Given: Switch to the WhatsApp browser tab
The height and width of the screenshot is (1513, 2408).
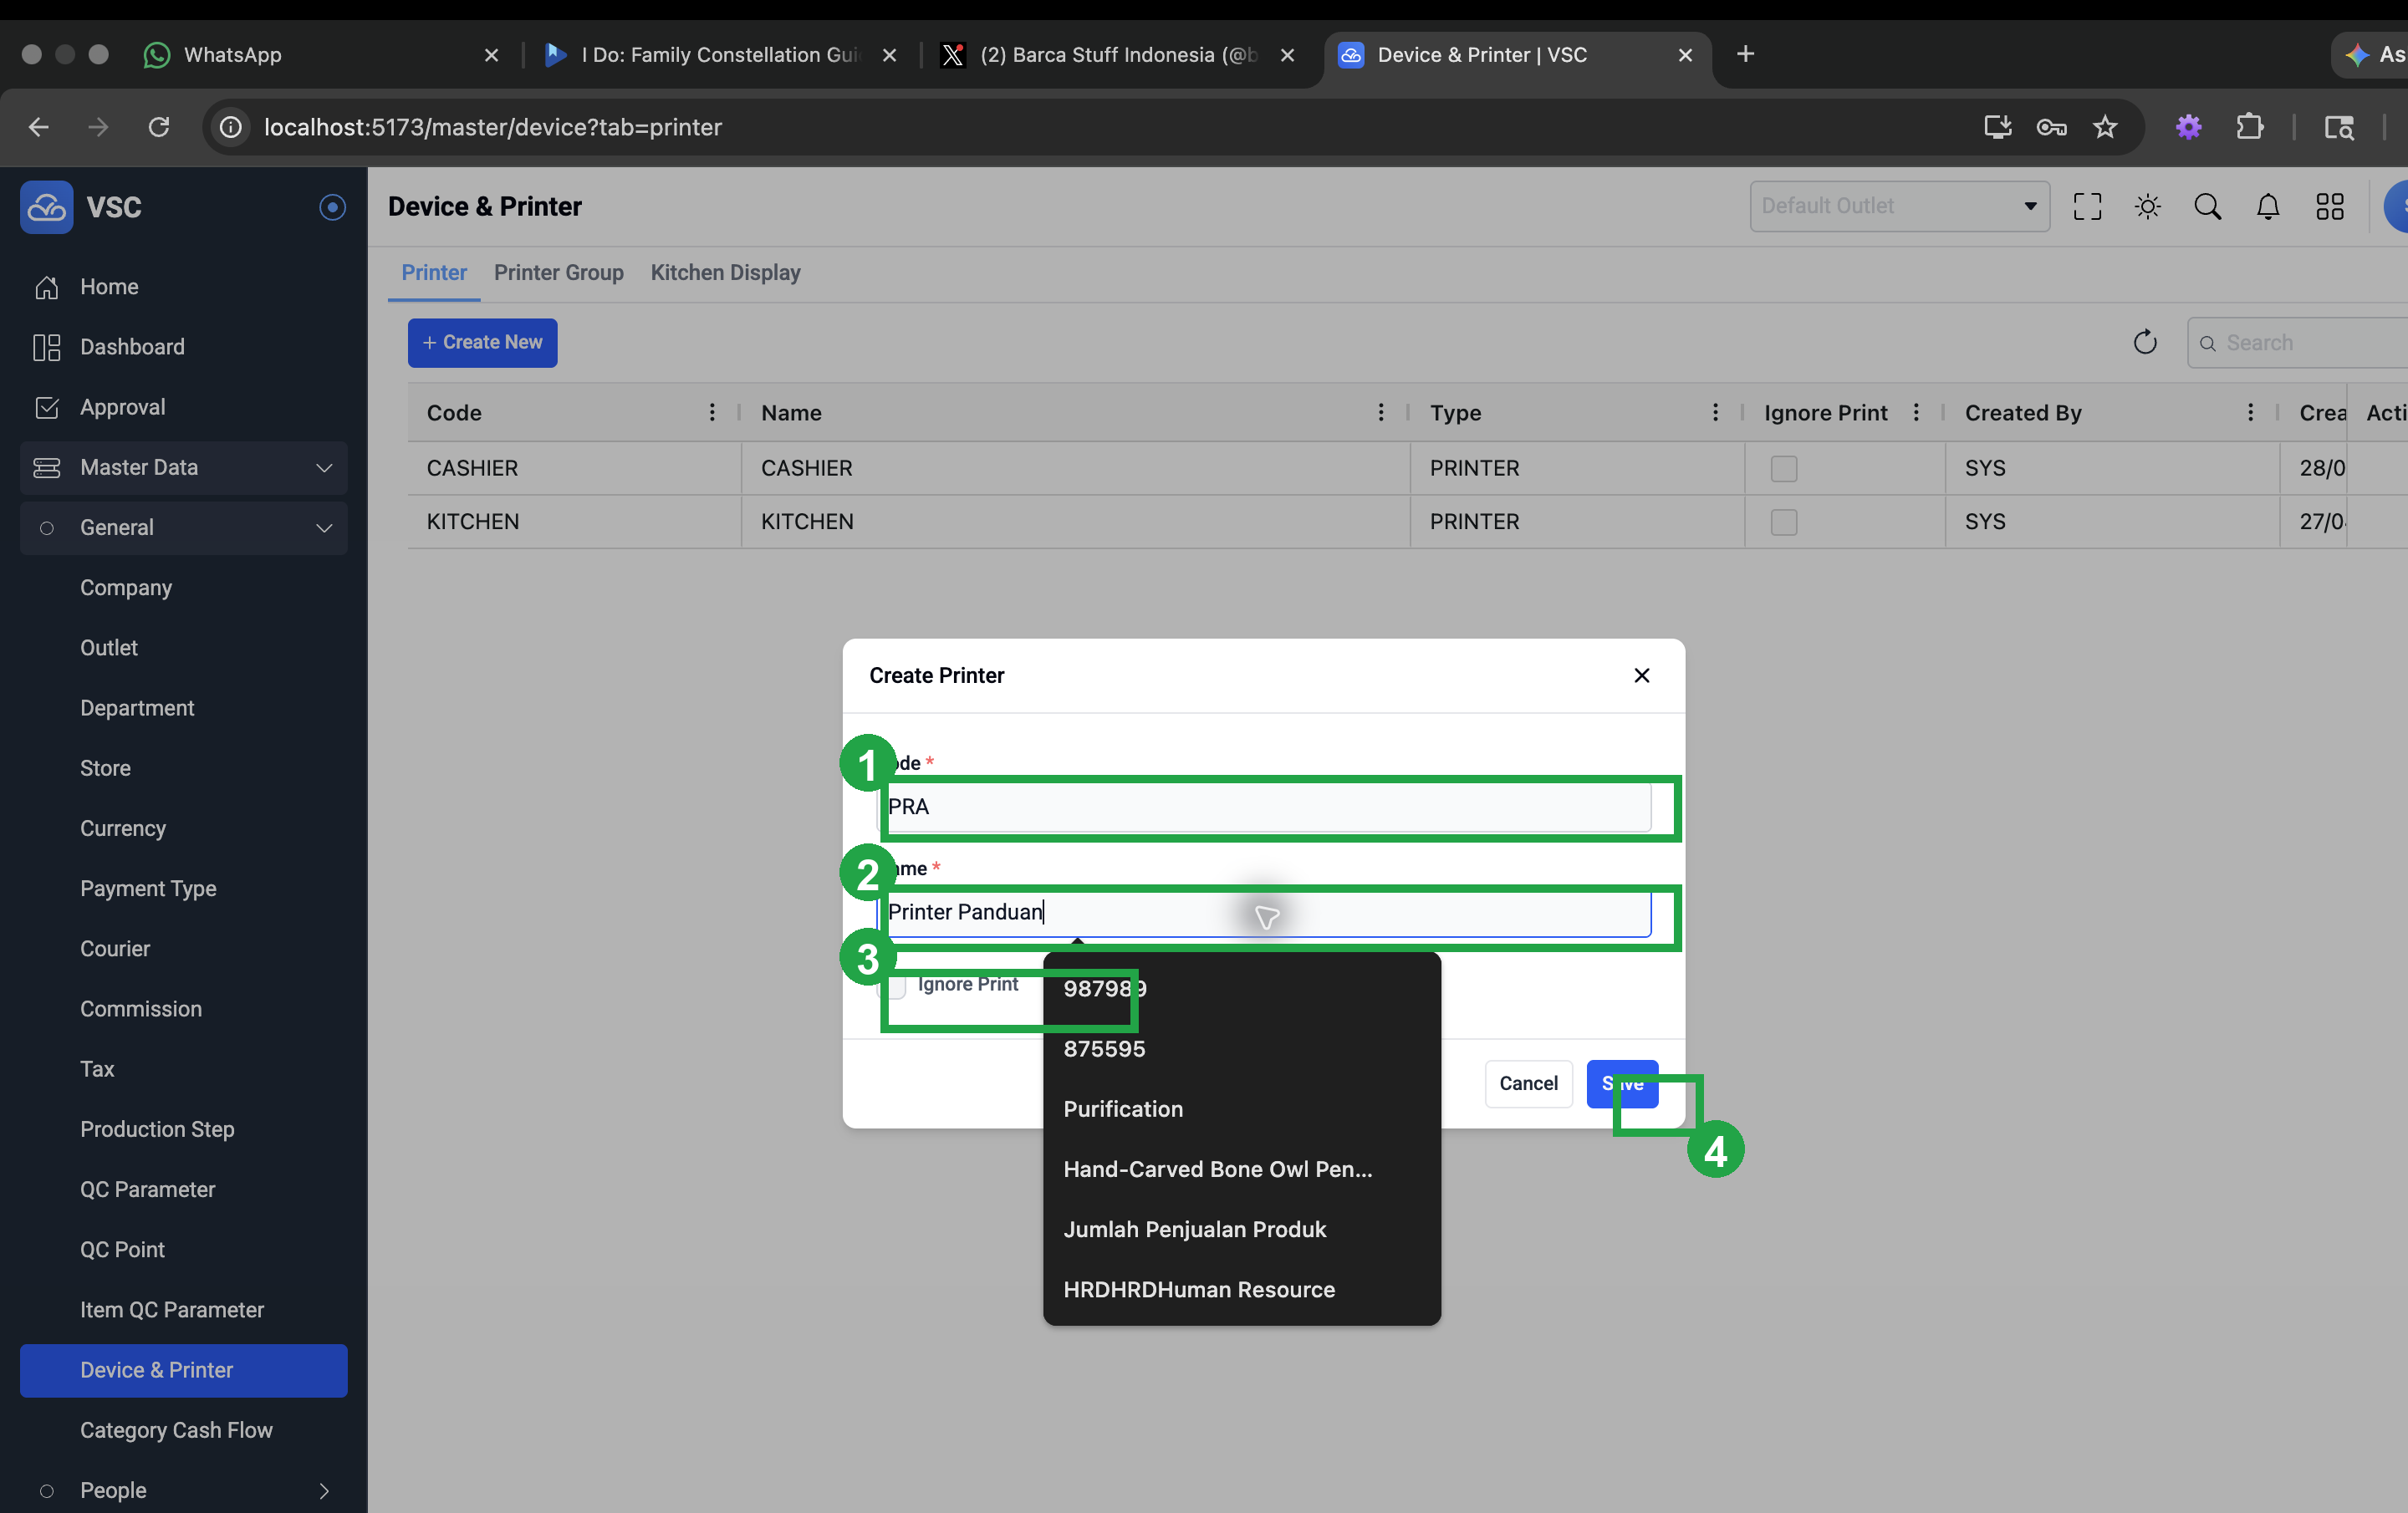Looking at the screenshot, I should 320,55.
